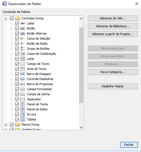Select the Campo de Senha row

point(38,94)
